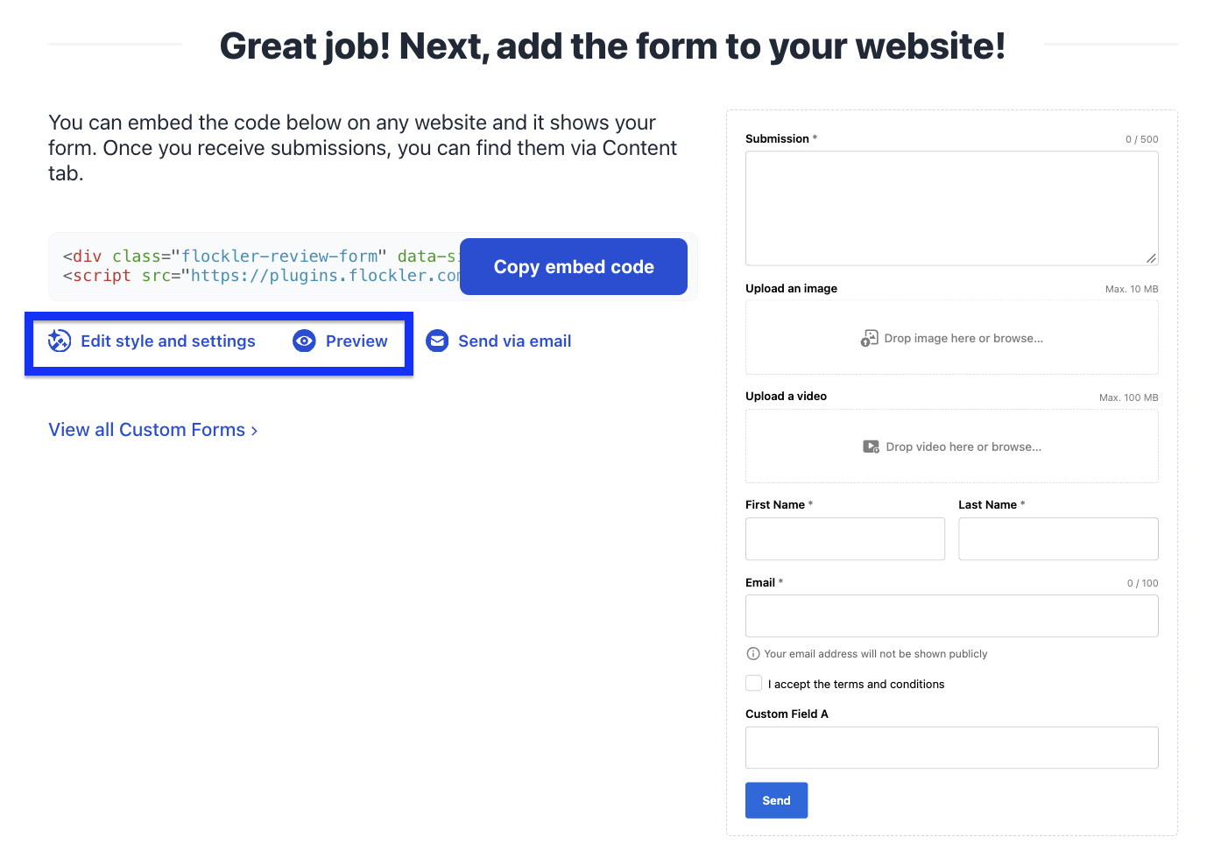Tick the accept terms and conditions checkbox
The height and width of the screenshot is (865, 1221).
(753, 684)
